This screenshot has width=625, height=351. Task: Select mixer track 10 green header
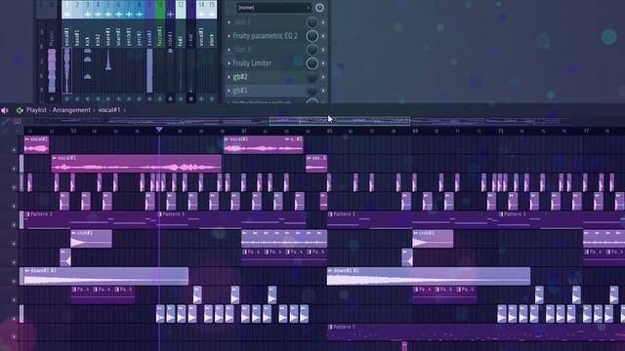160,10
